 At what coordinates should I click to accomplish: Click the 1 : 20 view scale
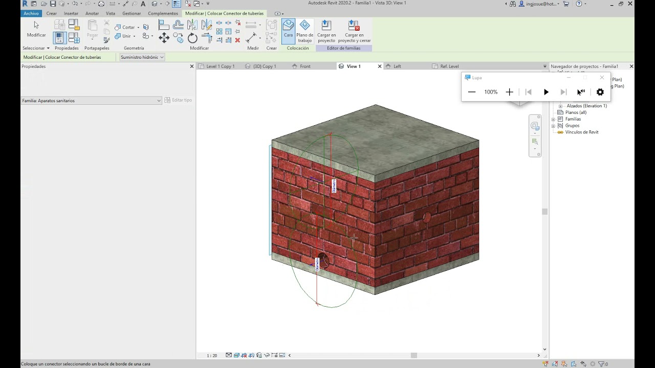(x=212, y=355)
